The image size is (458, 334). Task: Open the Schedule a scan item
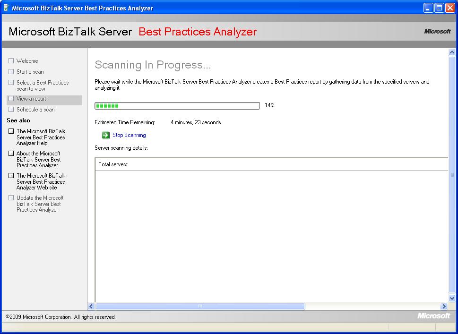coord(35,110)
